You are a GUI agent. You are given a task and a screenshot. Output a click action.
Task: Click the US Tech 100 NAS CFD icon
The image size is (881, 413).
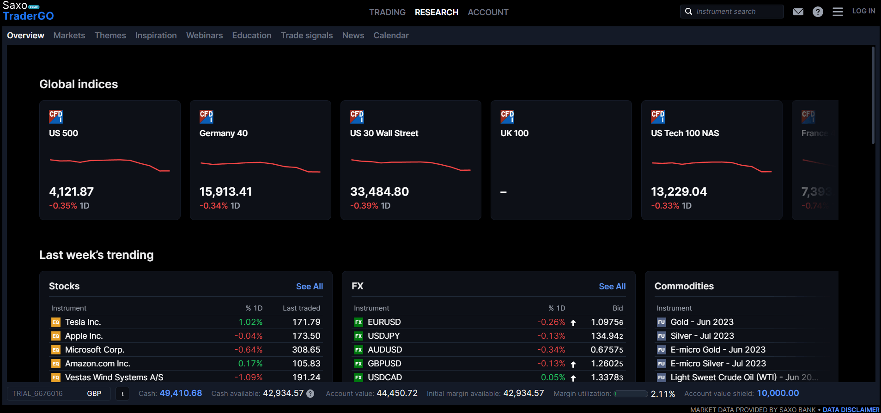click(x=658, y=117)
